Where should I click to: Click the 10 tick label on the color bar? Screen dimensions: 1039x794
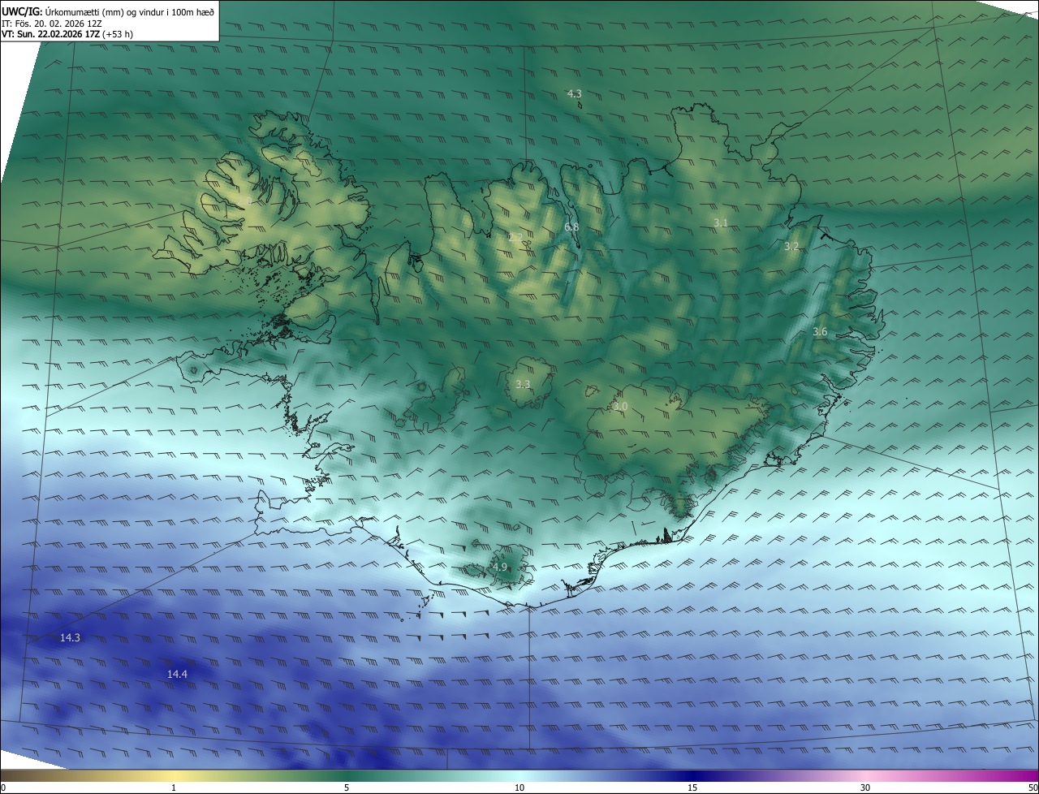click(x=519, y=788)
